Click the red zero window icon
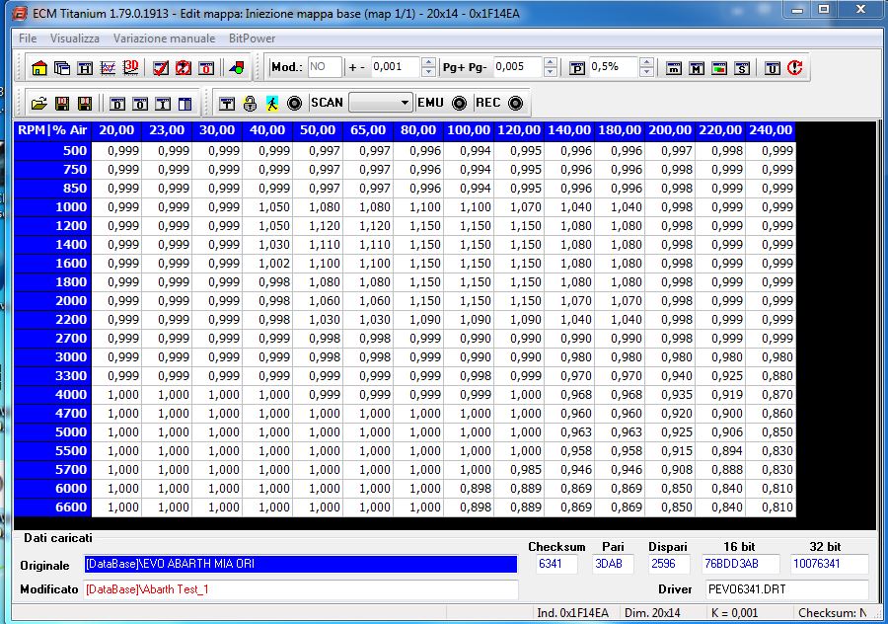The width and height of the screenshot is (888, 624). click(x=206, y=68)
